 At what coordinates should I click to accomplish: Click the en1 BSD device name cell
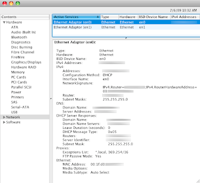click(x=142, y=27)
